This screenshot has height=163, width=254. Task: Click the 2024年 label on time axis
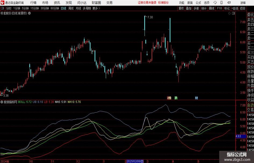pos(5,161)
